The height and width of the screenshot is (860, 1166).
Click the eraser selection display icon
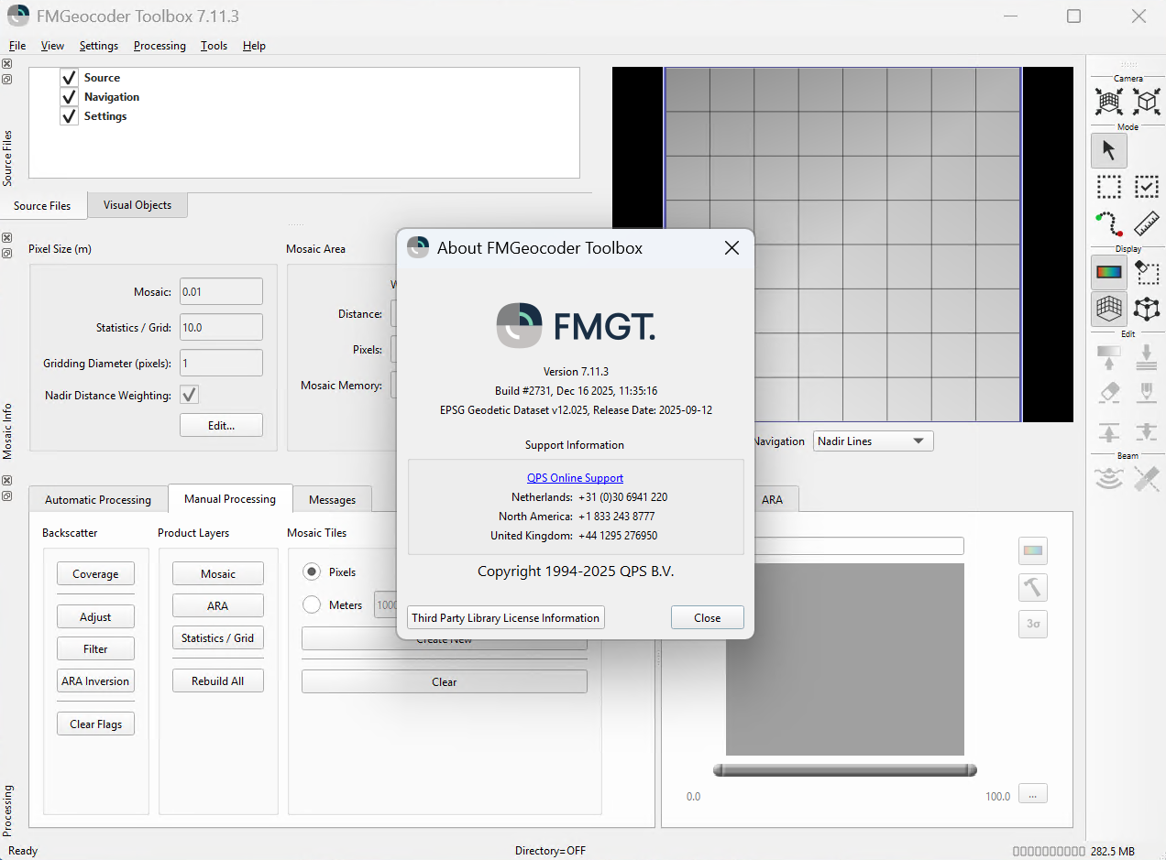1147,272
